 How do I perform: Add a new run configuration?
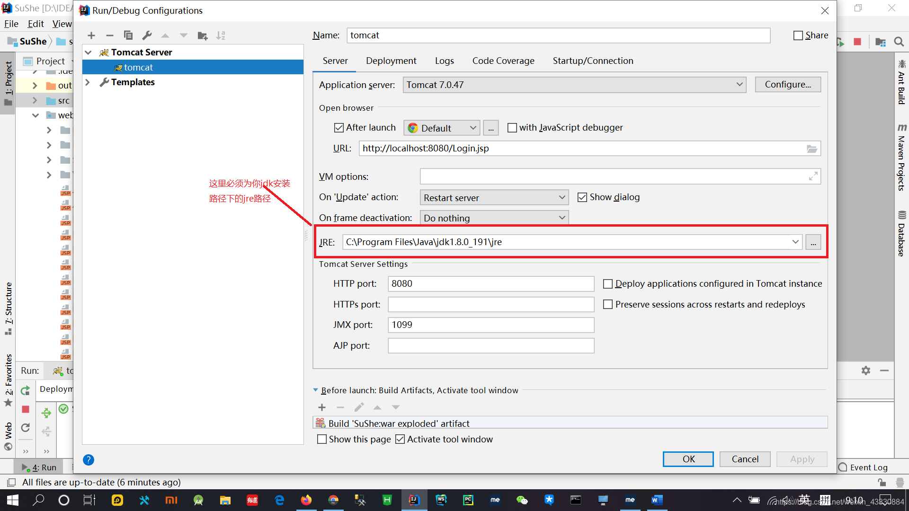click(91, 35)
